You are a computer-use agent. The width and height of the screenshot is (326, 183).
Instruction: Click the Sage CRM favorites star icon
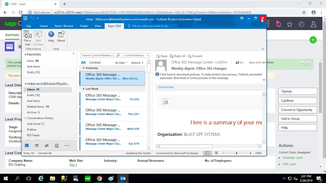click(290, 24)
